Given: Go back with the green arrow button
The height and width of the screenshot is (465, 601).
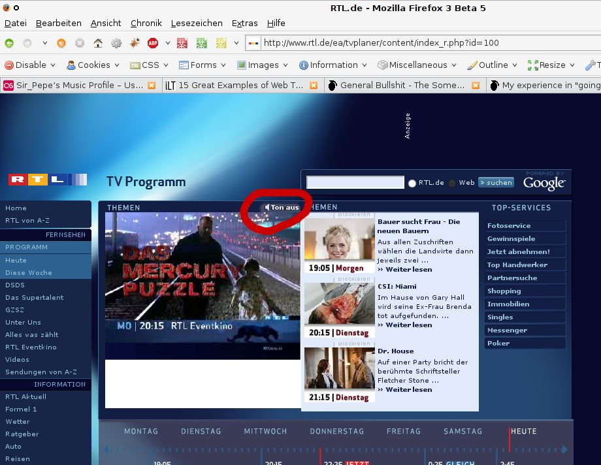Looking at the screenshot, I should [9, 43].
